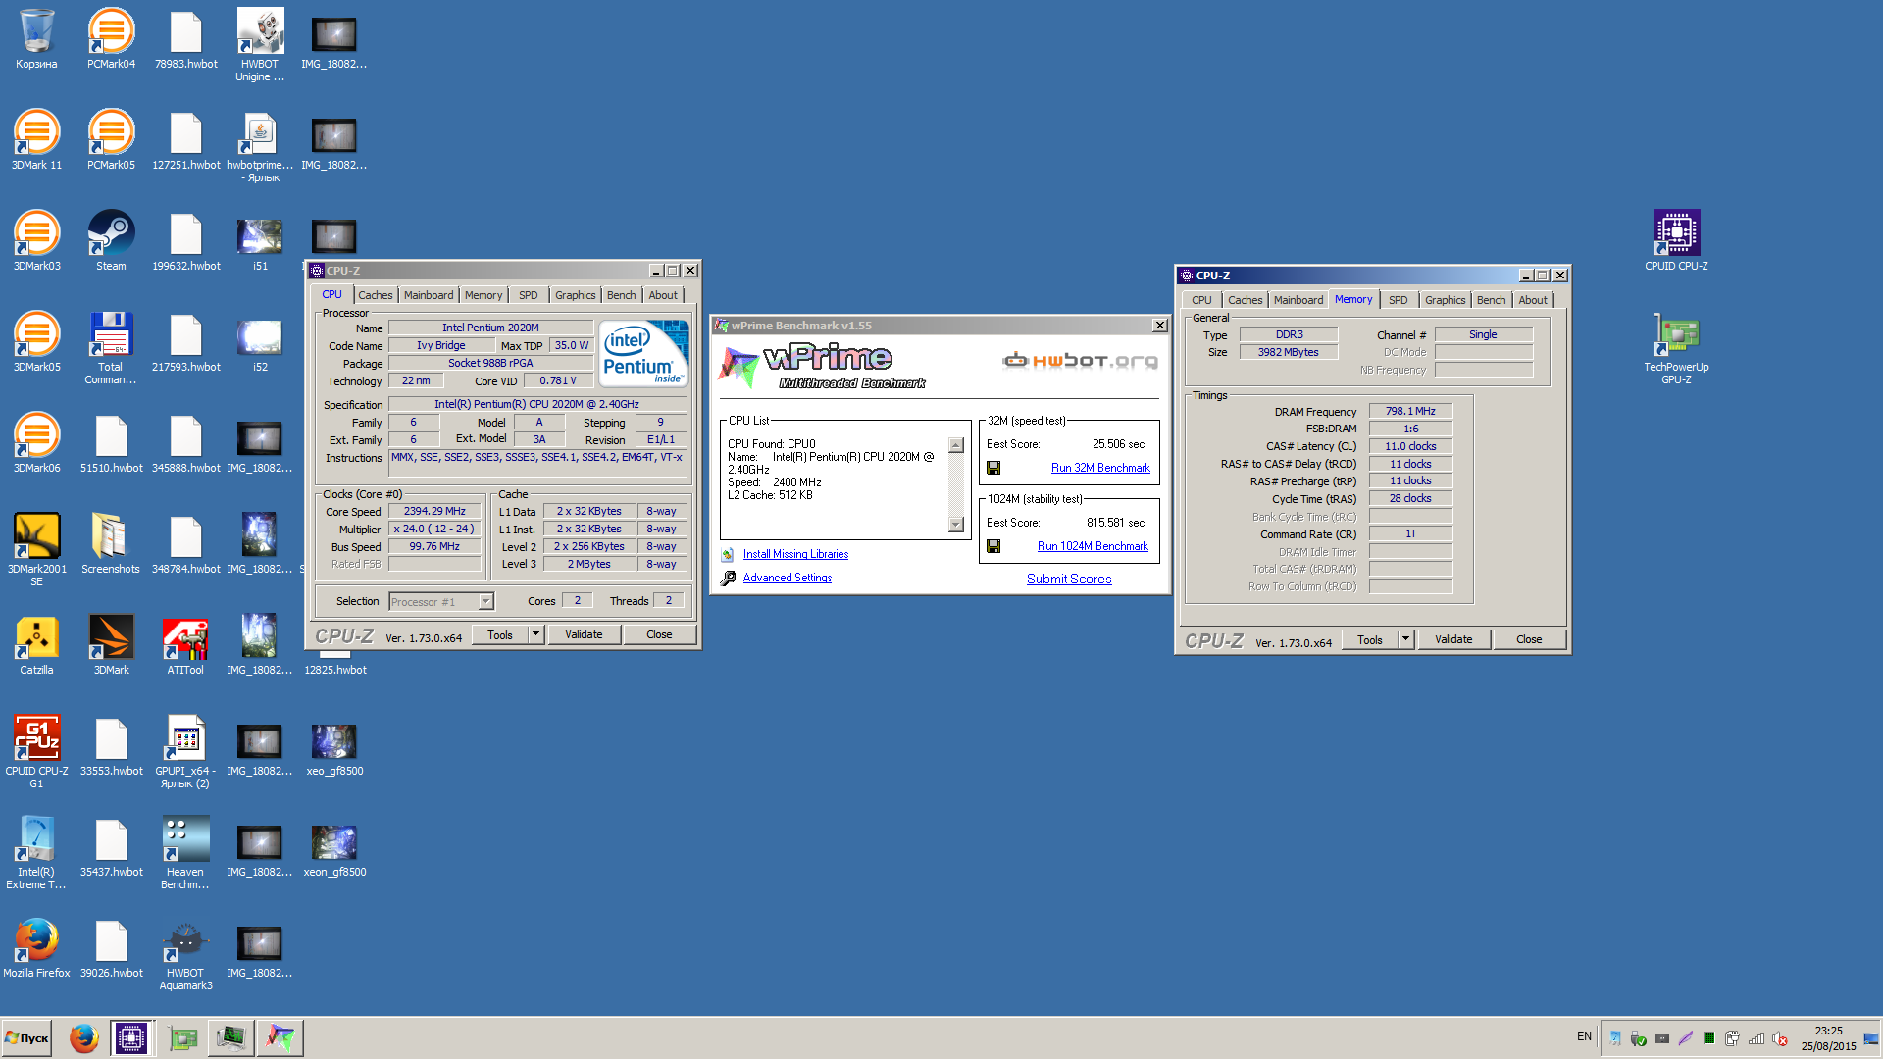1883x1059 pixels.
Task: Click scroll-up arrow in wPrime CPU List
Action: click(x=957, y=446)
